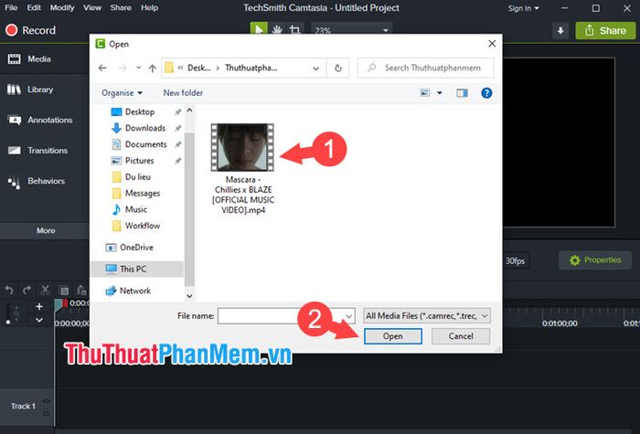Select Pictures in navigation pane
Image resolution: width=640 pixels, height=434 pixels.
click(x=139, y=161)
